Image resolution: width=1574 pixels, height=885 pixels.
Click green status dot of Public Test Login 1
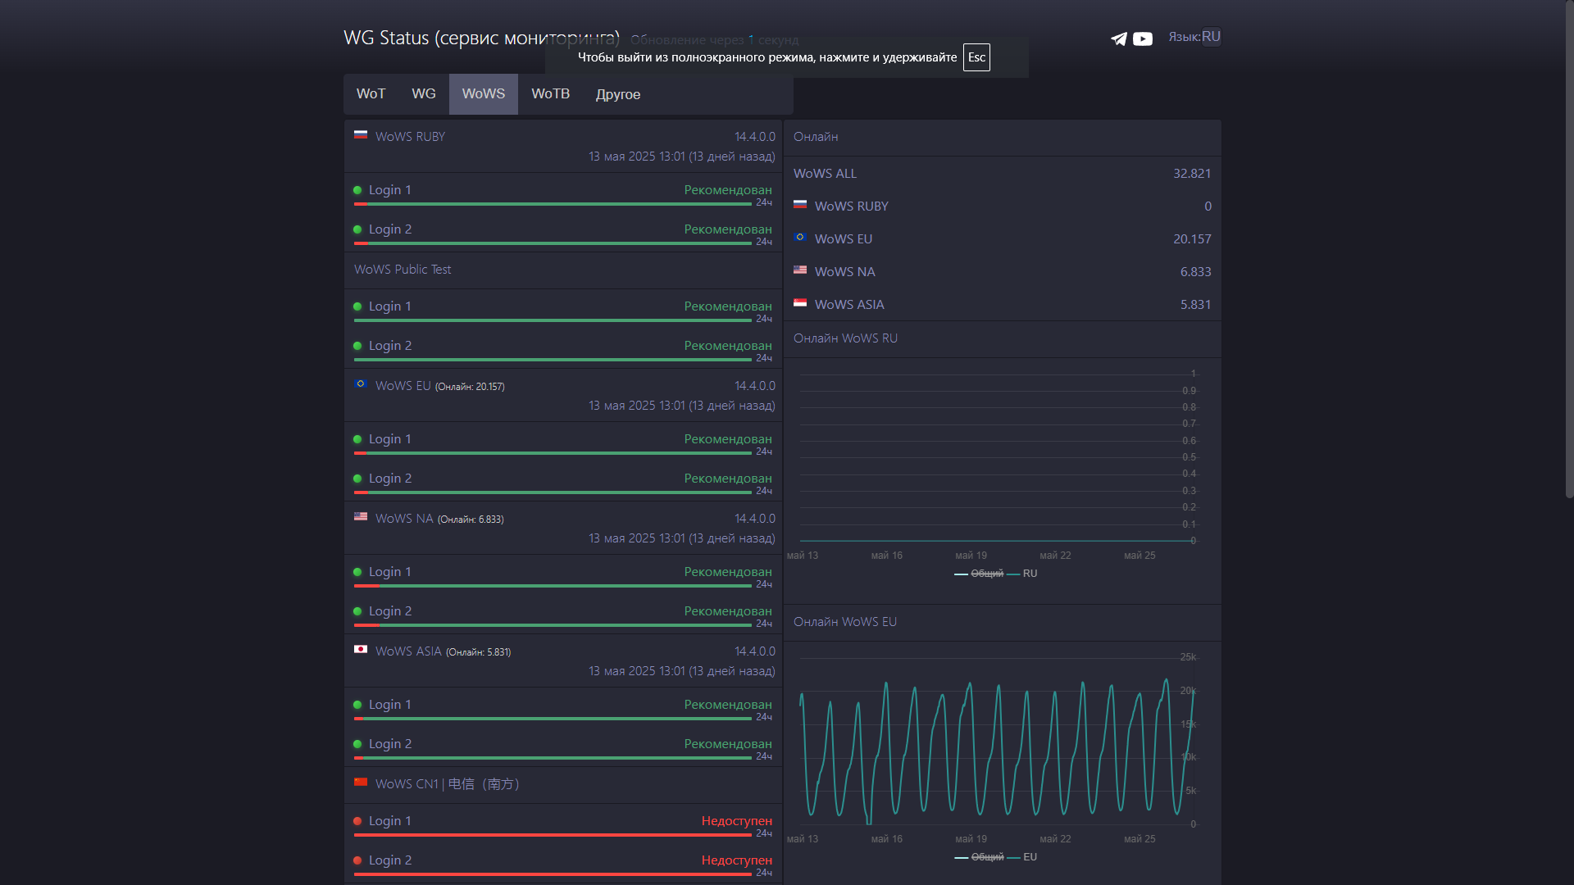pyautogui.click(x=357, y=306)
